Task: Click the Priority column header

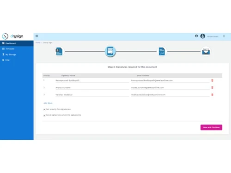Action: pos(47,76)
